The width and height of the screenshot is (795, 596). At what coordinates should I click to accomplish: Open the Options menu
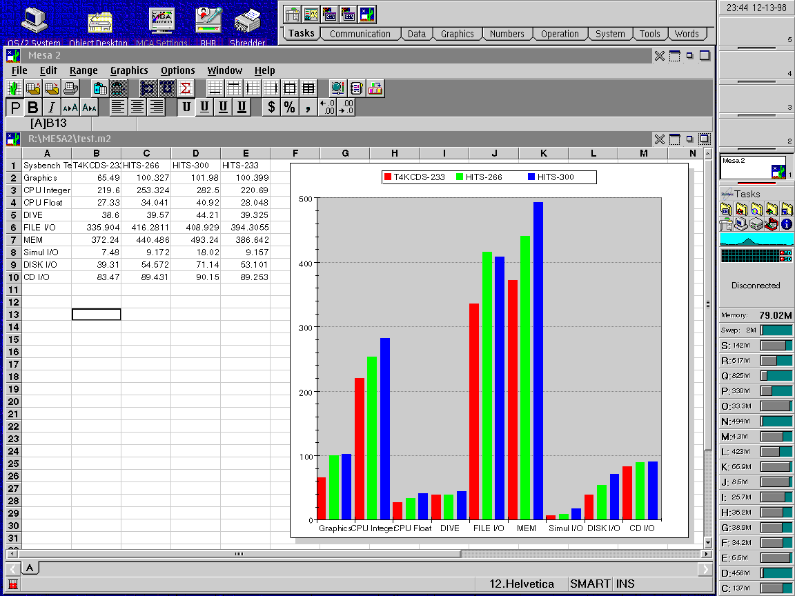click(178, 70)
